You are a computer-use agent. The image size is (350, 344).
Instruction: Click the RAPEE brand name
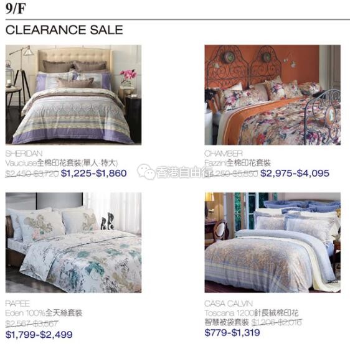tap(17, 304)
